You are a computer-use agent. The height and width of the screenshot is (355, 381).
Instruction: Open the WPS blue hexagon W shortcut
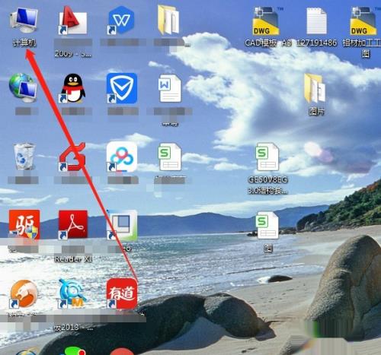122,21
